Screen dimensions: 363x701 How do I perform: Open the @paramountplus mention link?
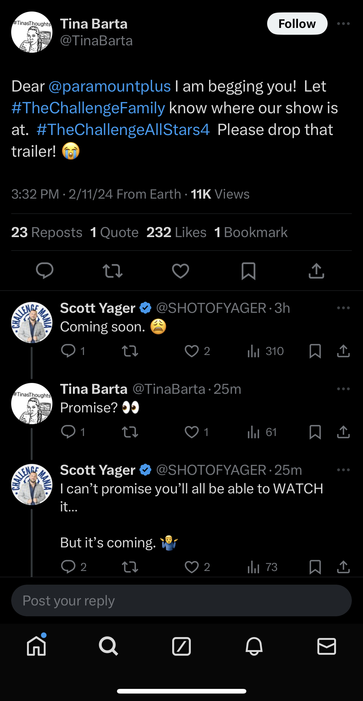click(110, 86)
